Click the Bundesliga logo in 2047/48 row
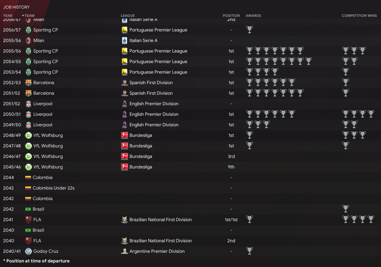This screenshot has height=267, width=381. coord(125,146)
